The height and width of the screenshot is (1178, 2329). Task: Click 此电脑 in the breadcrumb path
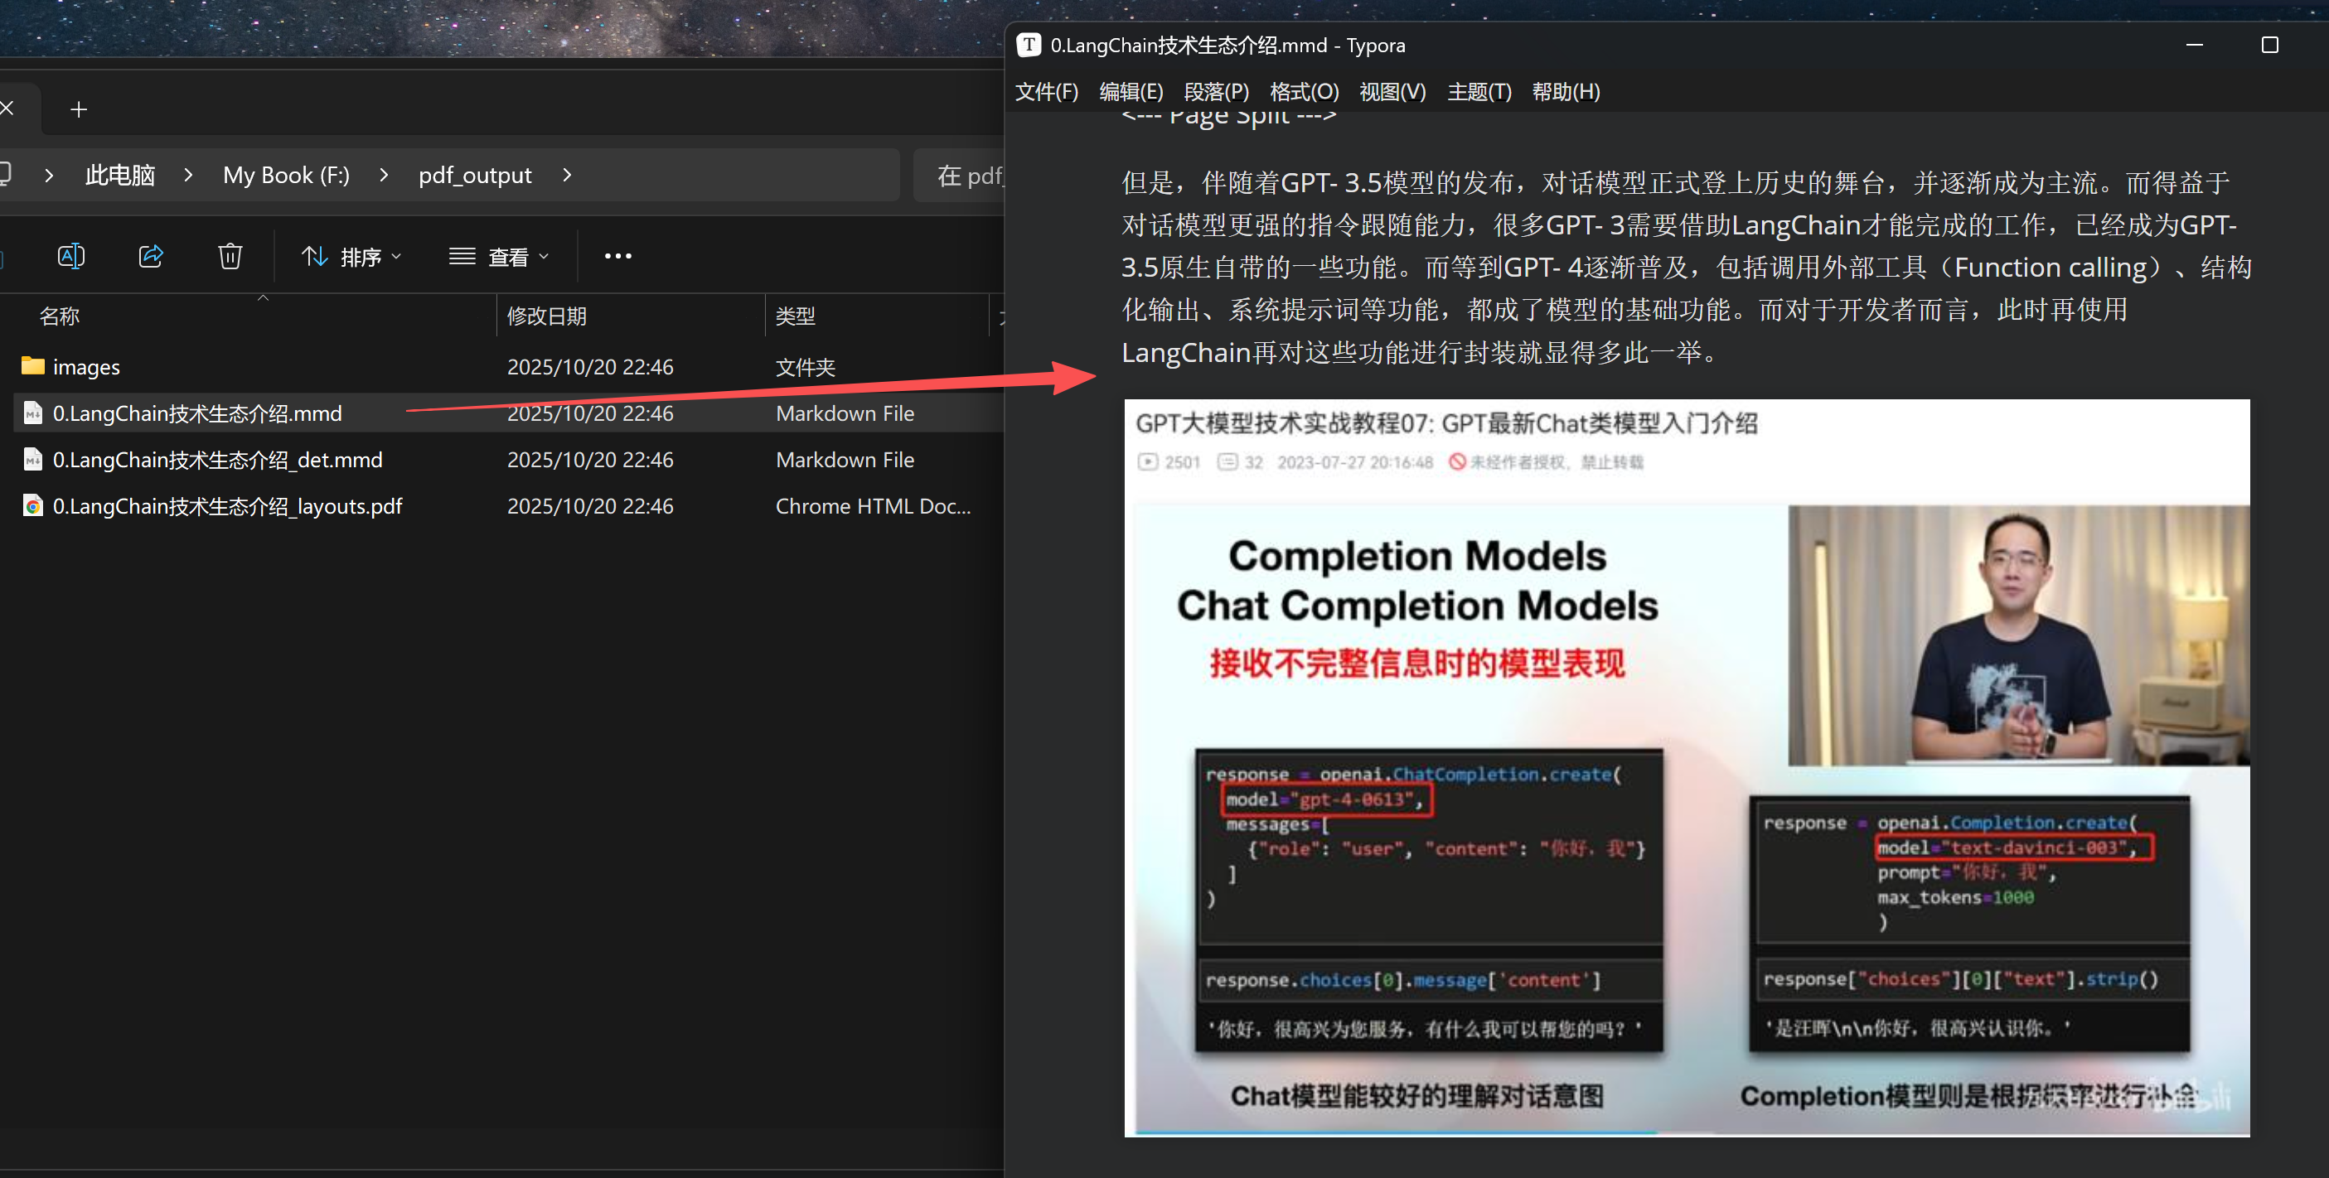[x=119, y=176]
